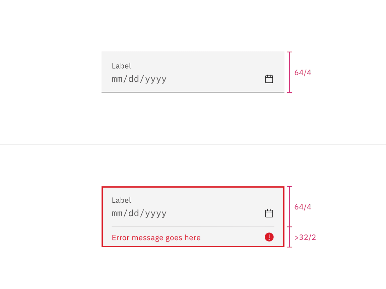Click mm/dd/yyyy placeholder in the error-state field

click(x=139, y=213)
